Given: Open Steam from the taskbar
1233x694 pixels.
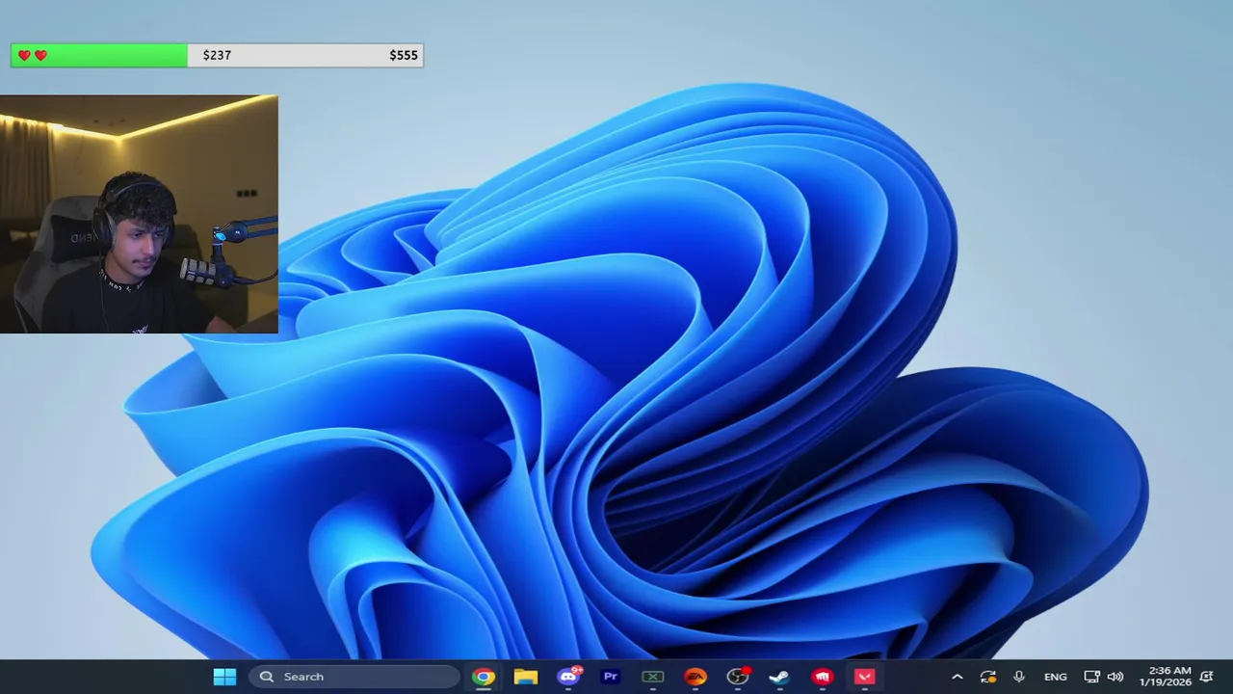Looking at the screenshot, I should [x=779, y=677].
